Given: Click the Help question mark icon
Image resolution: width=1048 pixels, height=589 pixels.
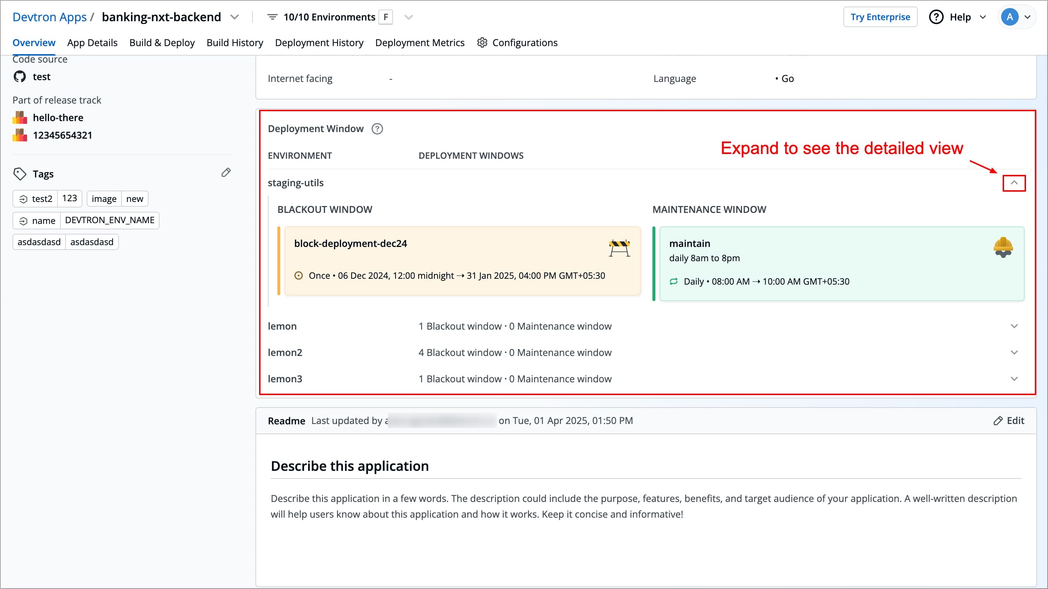Looking at the screenshot, I should pyautogui.click(x=936, y=17).
